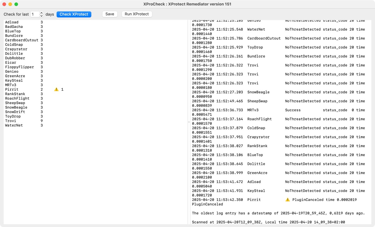Click the days stepper arrows
The height and width of the screenshot is (227, 375).
coord(42,14)
